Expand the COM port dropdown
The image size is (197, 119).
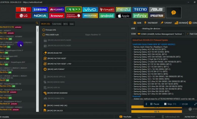[x=184, y=34]
